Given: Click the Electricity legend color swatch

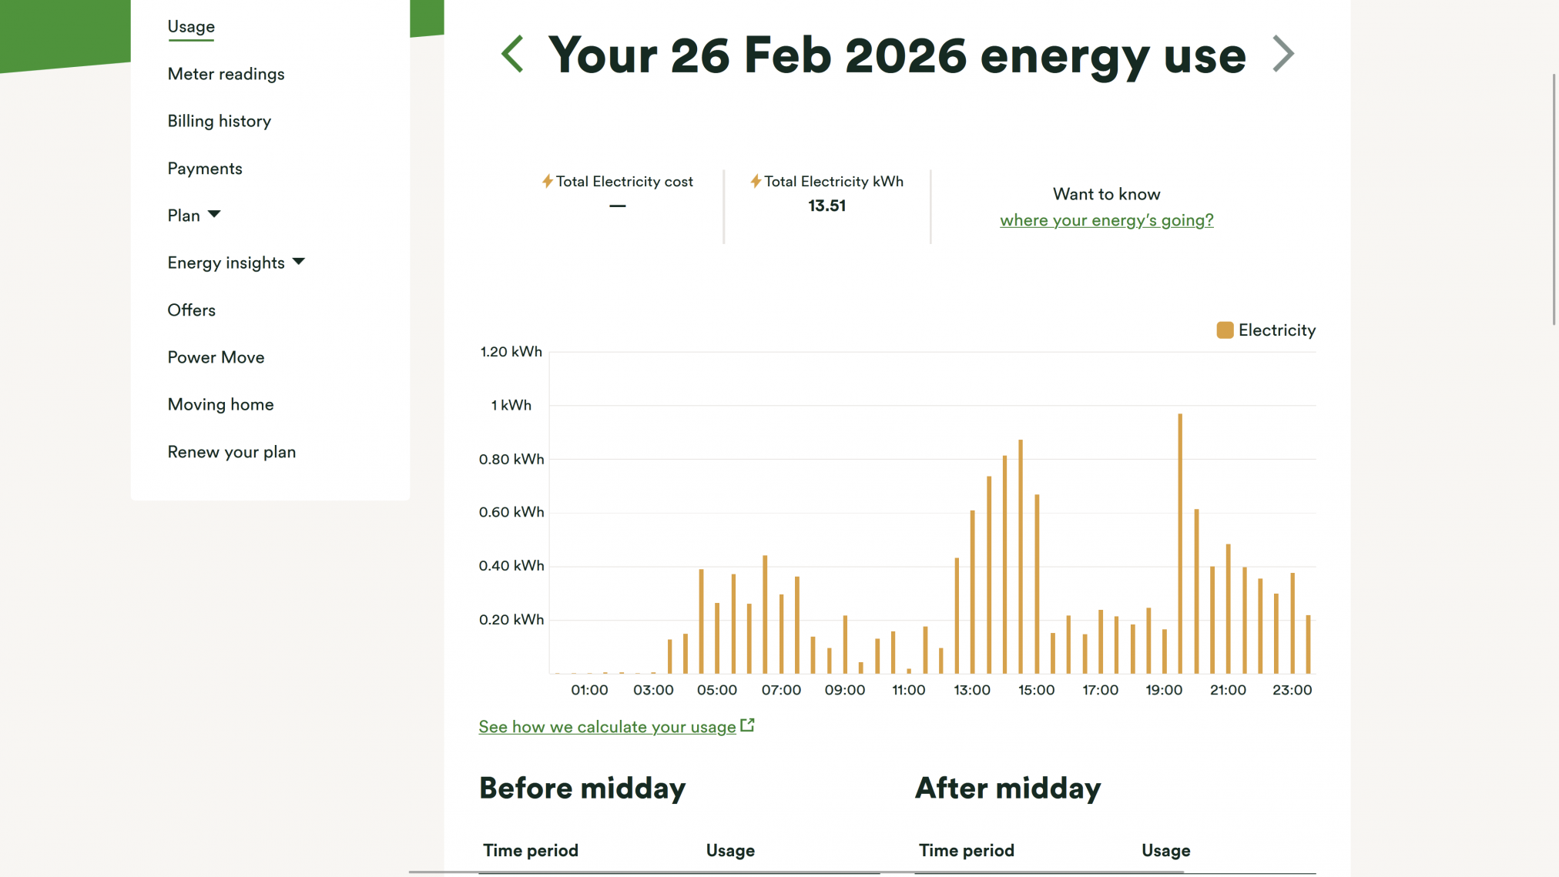Looking at the screenshot, I should (1225, 330).
